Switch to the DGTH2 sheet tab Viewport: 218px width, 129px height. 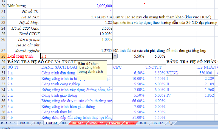point(157,123)
